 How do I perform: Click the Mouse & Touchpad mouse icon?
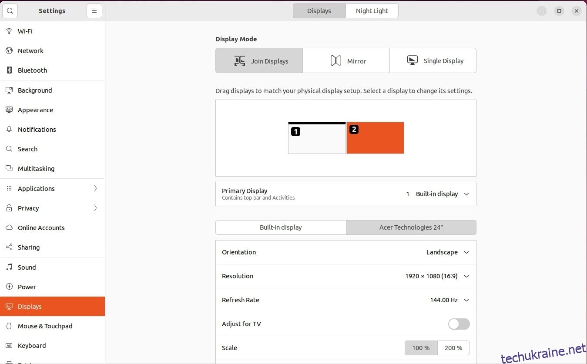tap(9, 326)
